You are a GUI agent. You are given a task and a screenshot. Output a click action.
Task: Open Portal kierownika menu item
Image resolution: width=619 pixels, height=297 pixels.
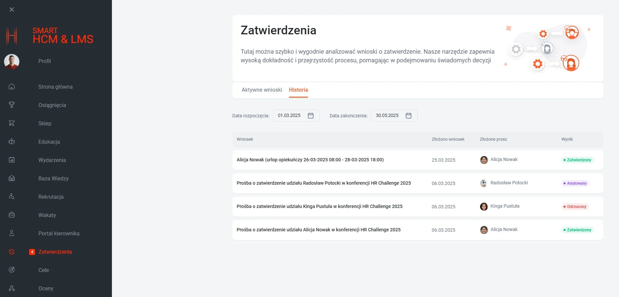tap(59, 233)
